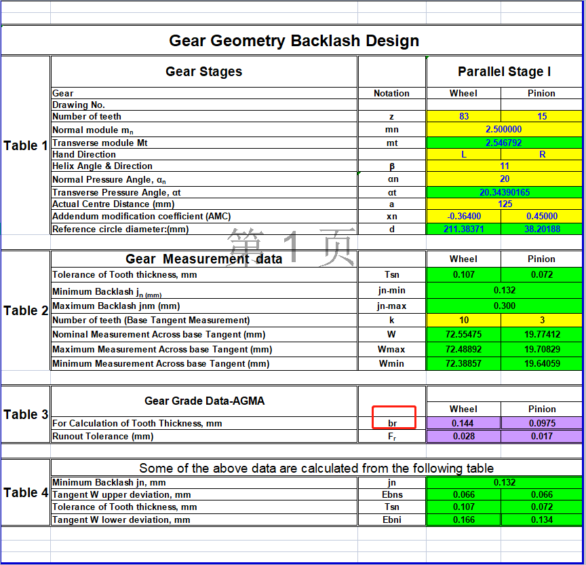The height and width of the screenshot is (565, 586).
Task: Click the wheel Ebni value 0.166
Action: click(463, 520)
